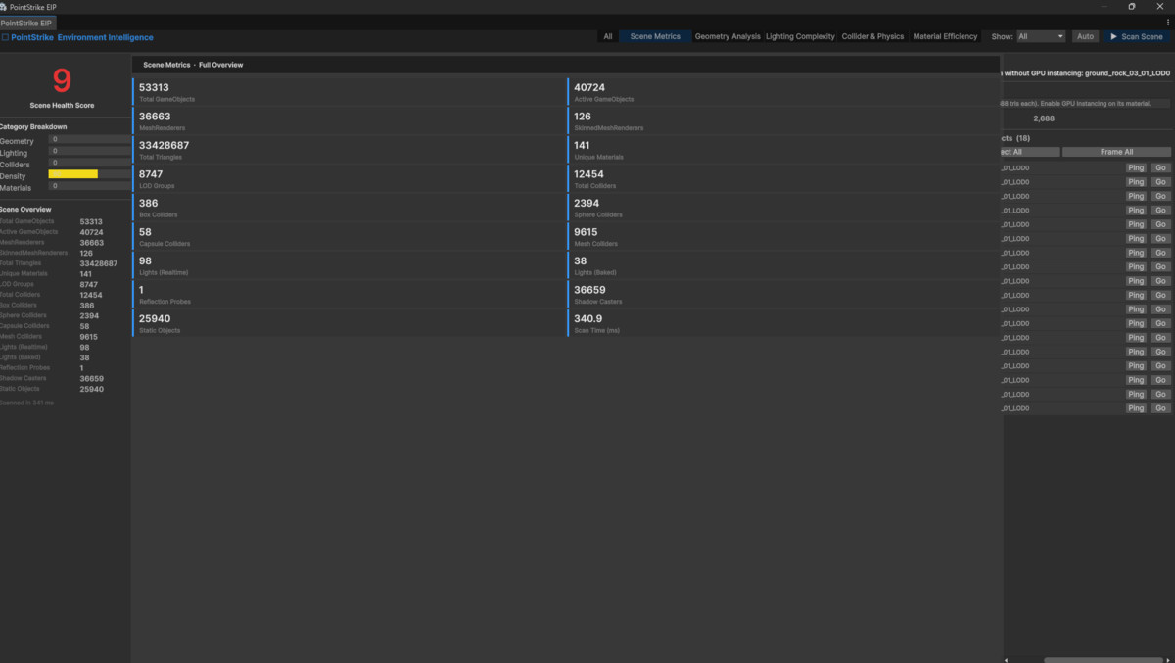This screenshot has width=1175, height=663.
Task: Click the Active GameObjects metric card
Action: [783, 92]
